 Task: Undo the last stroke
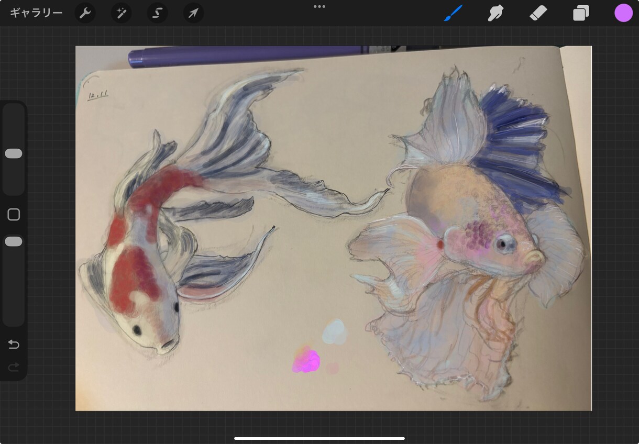pyautogui.click(x=14, y=344)
